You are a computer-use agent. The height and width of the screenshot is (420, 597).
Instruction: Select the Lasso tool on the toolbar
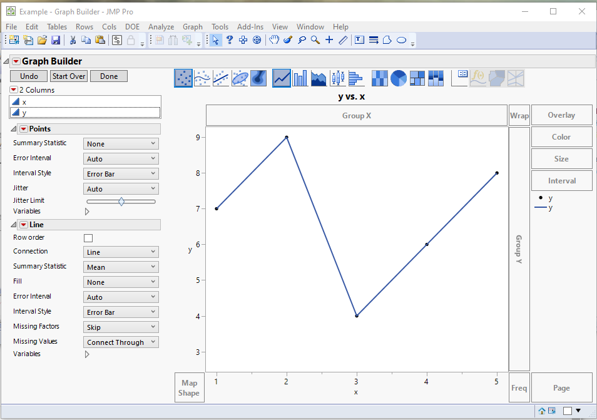pyautogui.click(x=302, y=39)
